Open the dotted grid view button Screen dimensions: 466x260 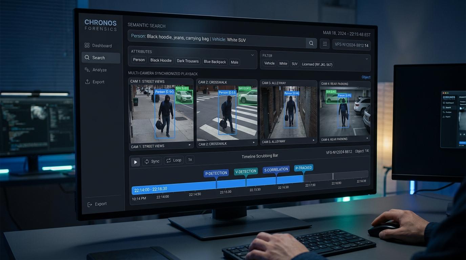324,44
